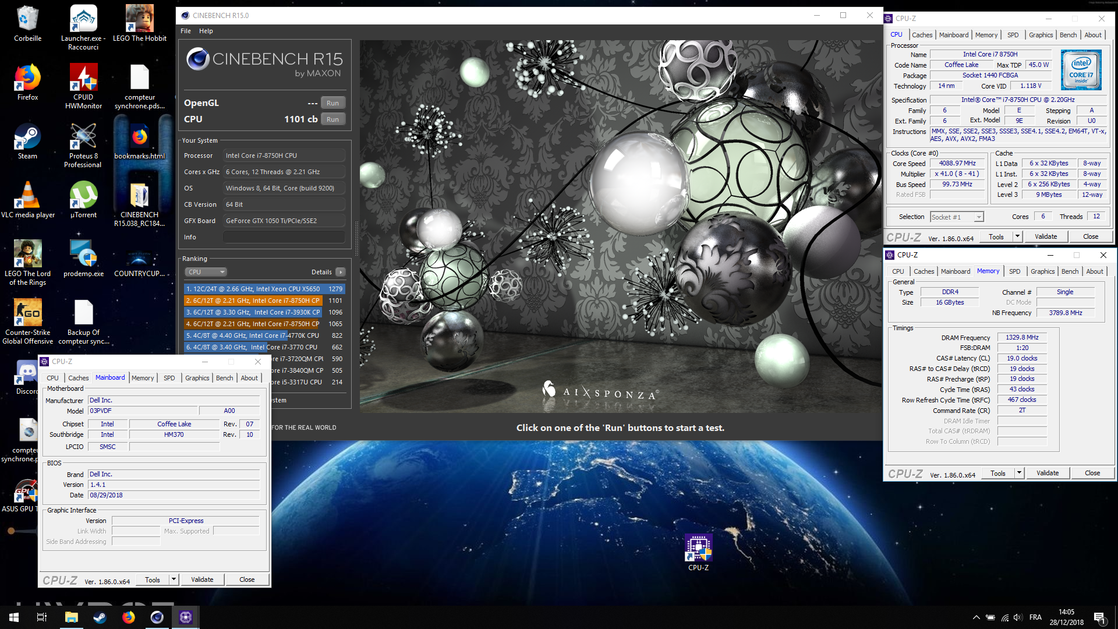Click language indicator FRA in taskbar
The image size is (1118, 629).
click(1035, 617)
